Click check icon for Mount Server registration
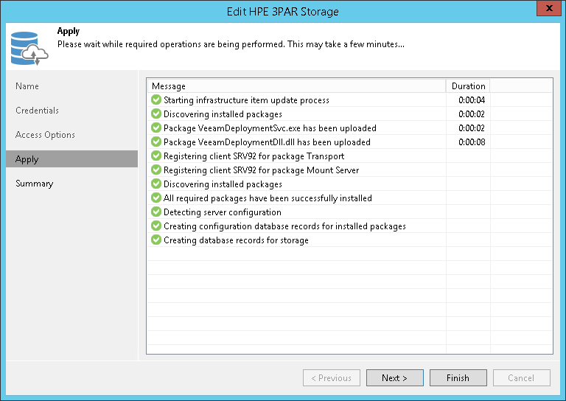 (x=156, y=170)
